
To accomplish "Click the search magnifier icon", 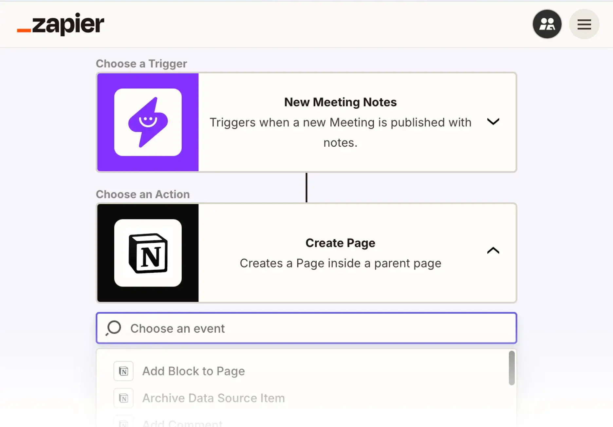I will pyautogui.click(x=113, y=328).
